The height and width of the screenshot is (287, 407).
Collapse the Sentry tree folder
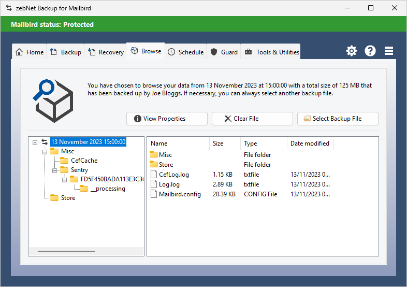pos(54,170)
